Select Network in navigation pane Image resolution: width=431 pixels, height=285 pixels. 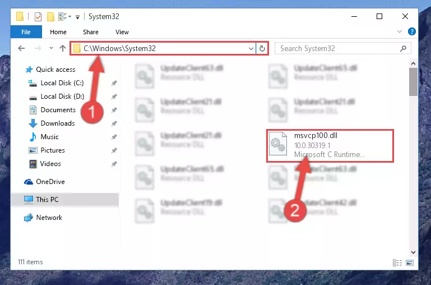pos(49,218)
